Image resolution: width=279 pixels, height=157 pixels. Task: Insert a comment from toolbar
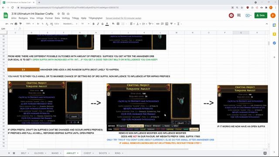[x=162, y=24]
